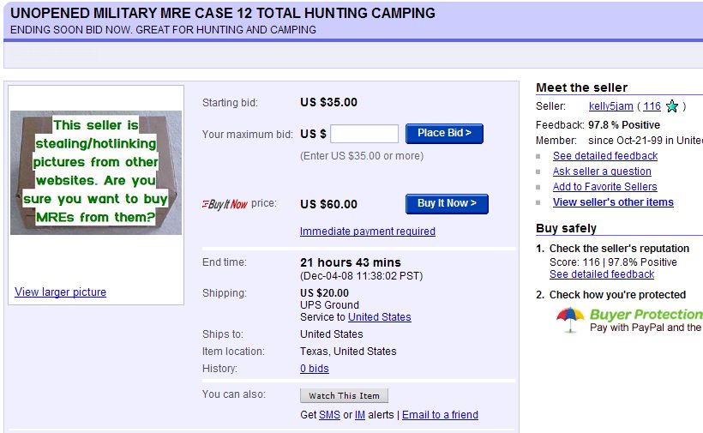703x433 pixels.
Task: Type in the maximum bid field
Action: [x=364, y=134]
